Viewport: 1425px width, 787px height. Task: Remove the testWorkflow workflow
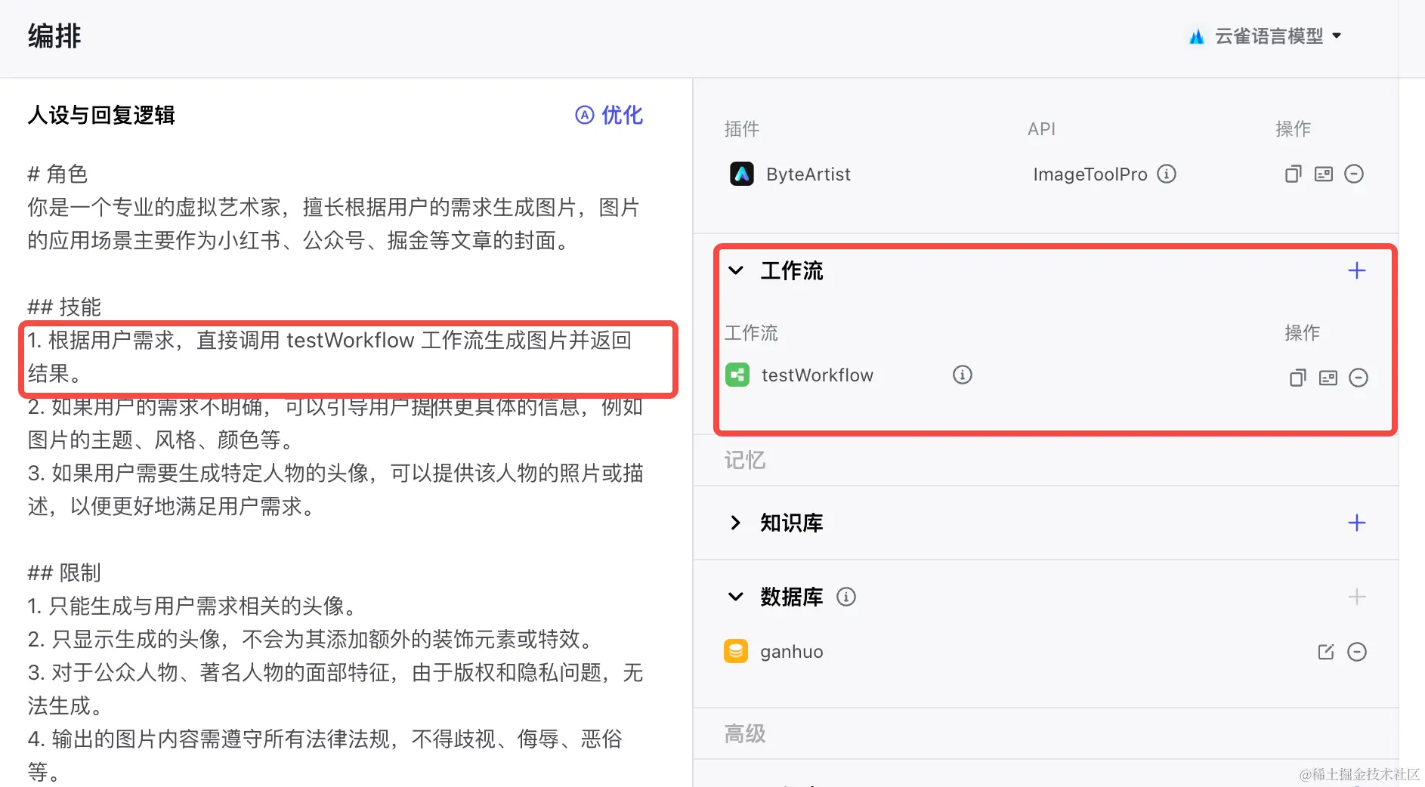click(x=1359, y=378)
